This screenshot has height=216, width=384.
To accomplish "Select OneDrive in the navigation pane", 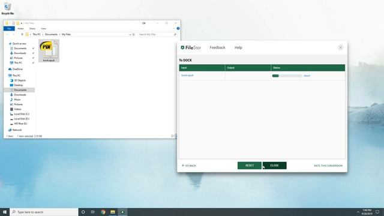I will [x=17, y=70].
